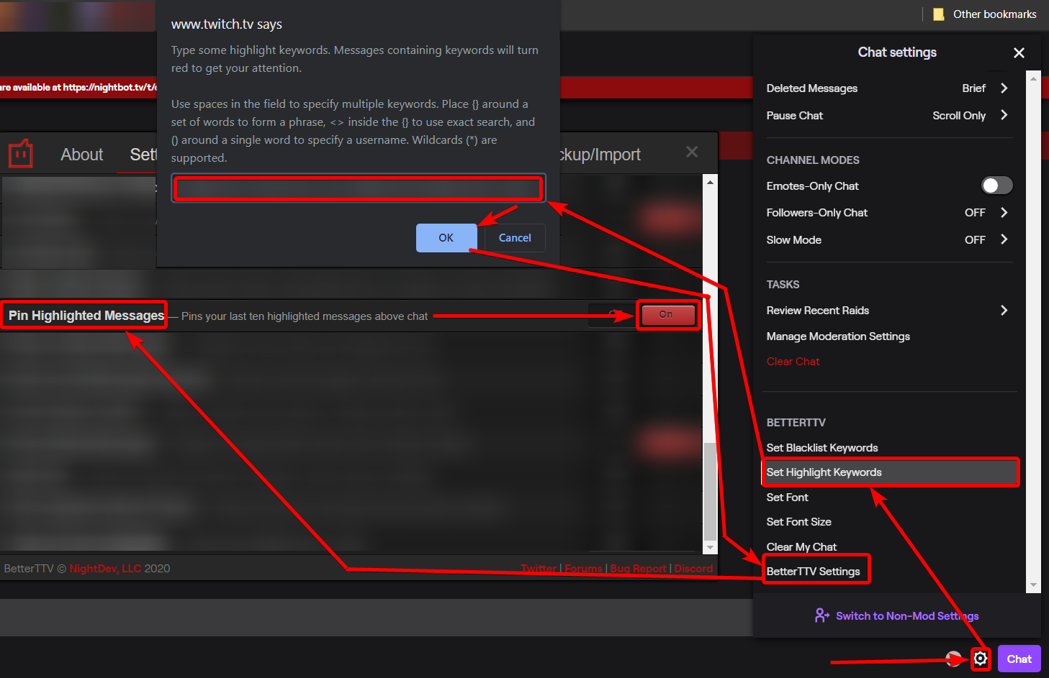This screenshot has width=1049, height=678.
Task: Click the purple Chat button
Action: [x=1019, y=659]
